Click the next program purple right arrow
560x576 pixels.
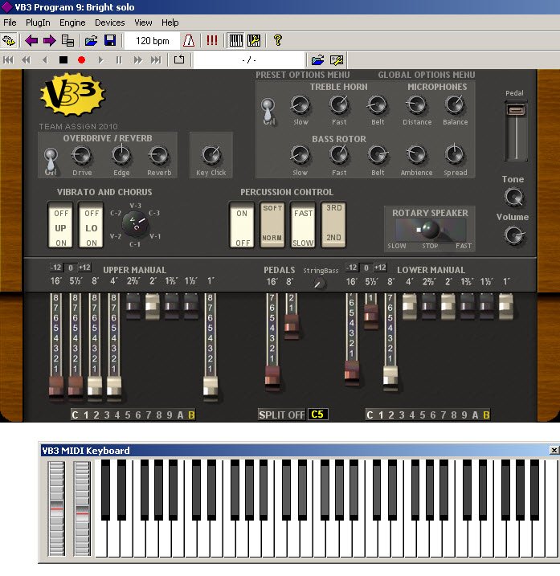coord(49,40)
